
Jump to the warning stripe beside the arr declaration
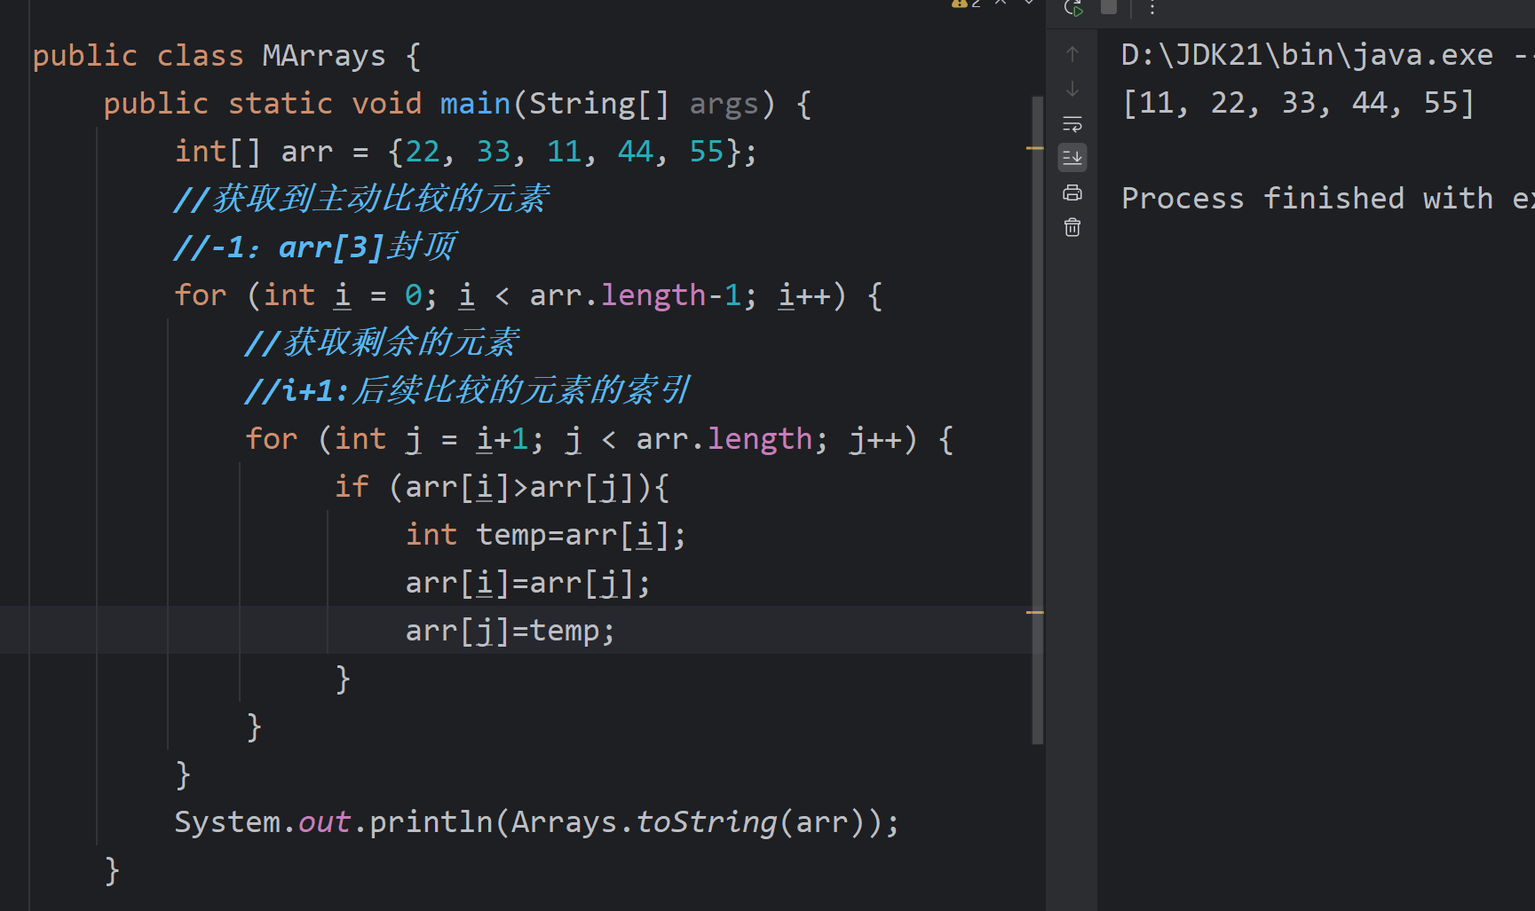[x=1034, y=148]
